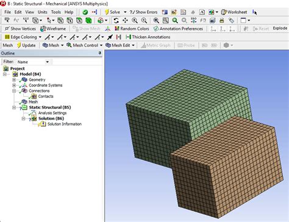Viewport: 289px width, 222px height.
Task: Collapse the Model (B4) node
Action: click(5, 74)
